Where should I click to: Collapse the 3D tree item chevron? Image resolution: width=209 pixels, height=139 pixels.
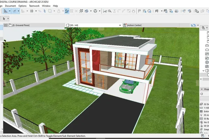point(203,71)
